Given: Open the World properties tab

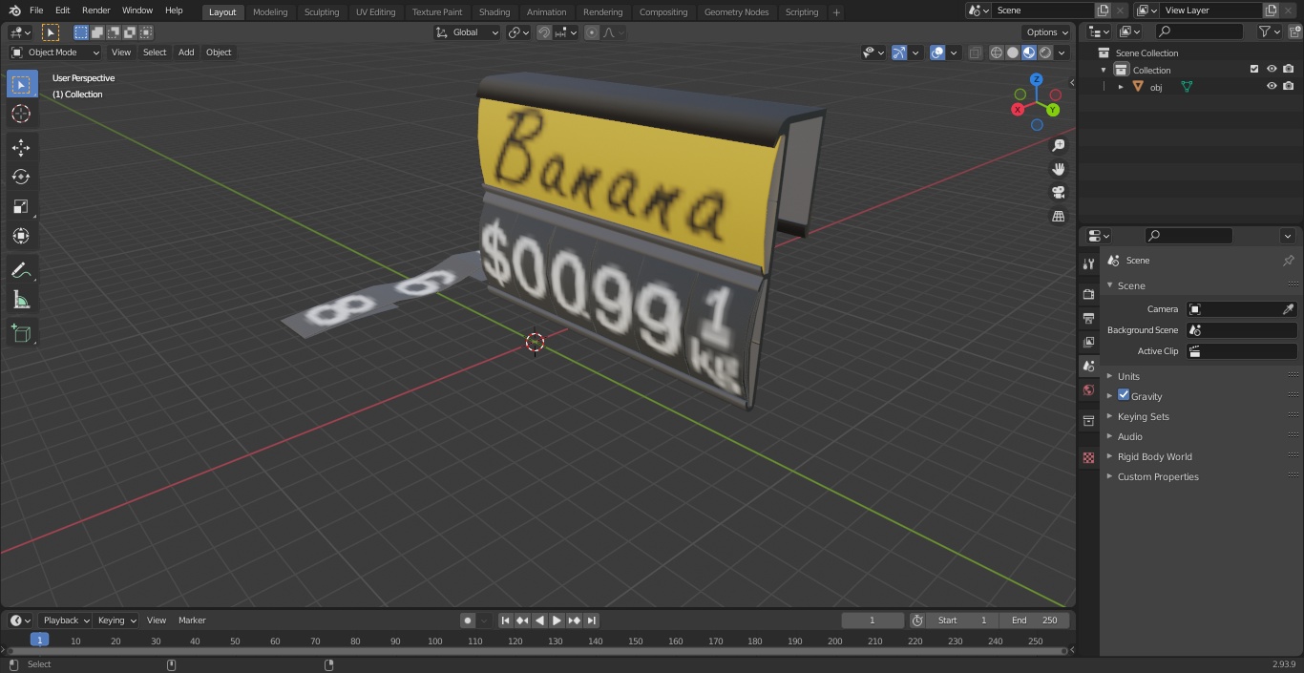Looking at the screenshot, I should pyautogui.click(x=1088, y=389).
